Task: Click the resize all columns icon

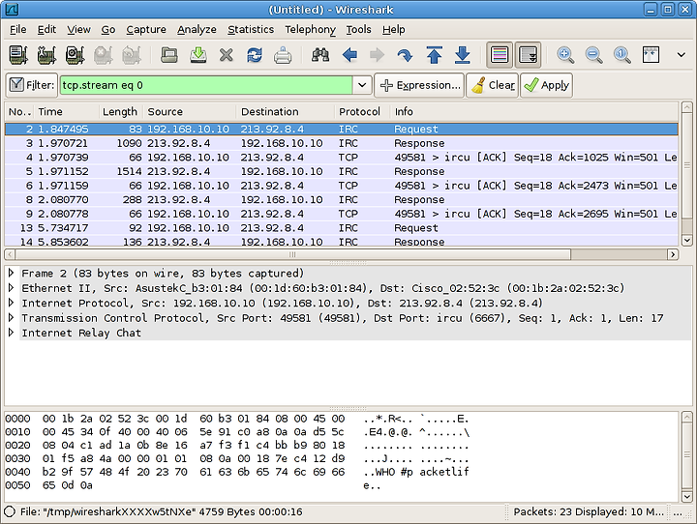Action: [x=651, y=55]
